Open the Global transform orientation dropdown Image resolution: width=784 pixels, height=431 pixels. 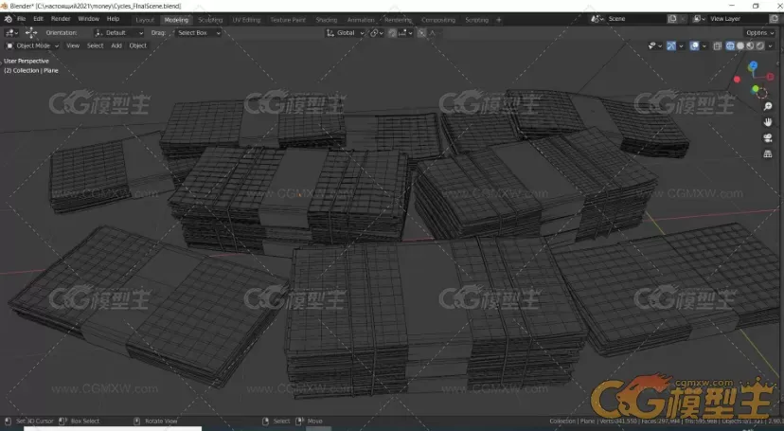(x=345, y=33)
